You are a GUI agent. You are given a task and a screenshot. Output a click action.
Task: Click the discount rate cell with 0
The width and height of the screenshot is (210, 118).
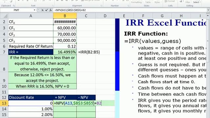pyautogui.click(x=31, y=103)
